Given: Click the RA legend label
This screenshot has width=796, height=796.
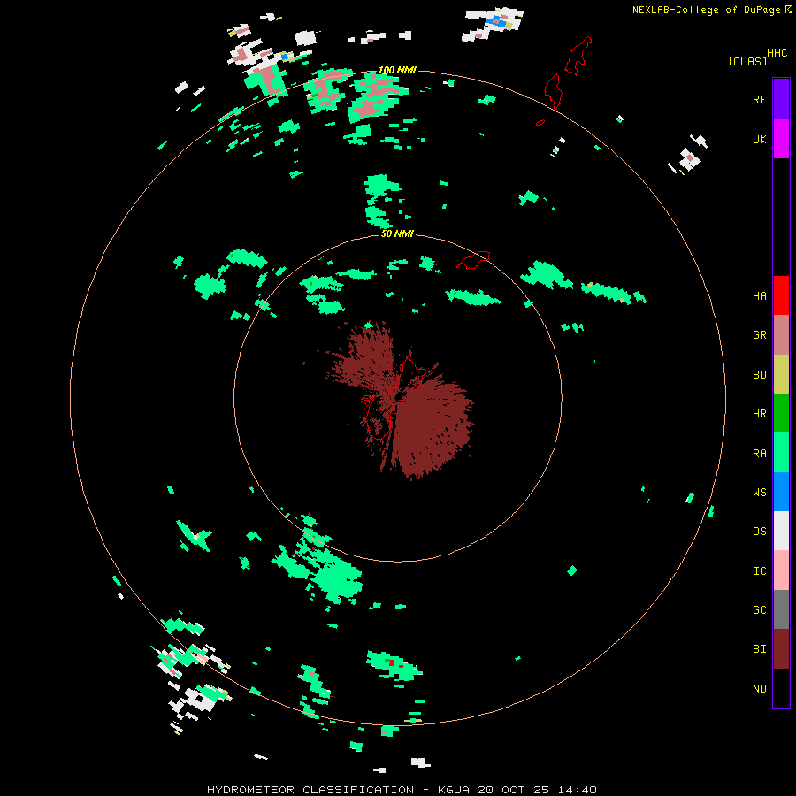Looking at the screenshot, I should pyautogui.click(x=759, y=454).
